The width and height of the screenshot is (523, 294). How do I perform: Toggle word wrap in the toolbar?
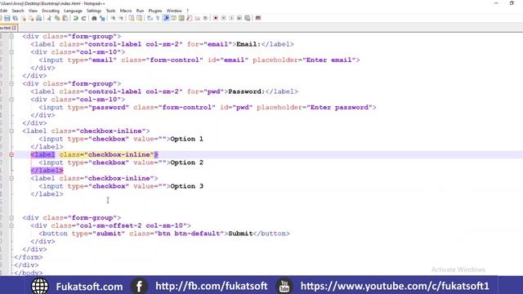pos(150,18)
